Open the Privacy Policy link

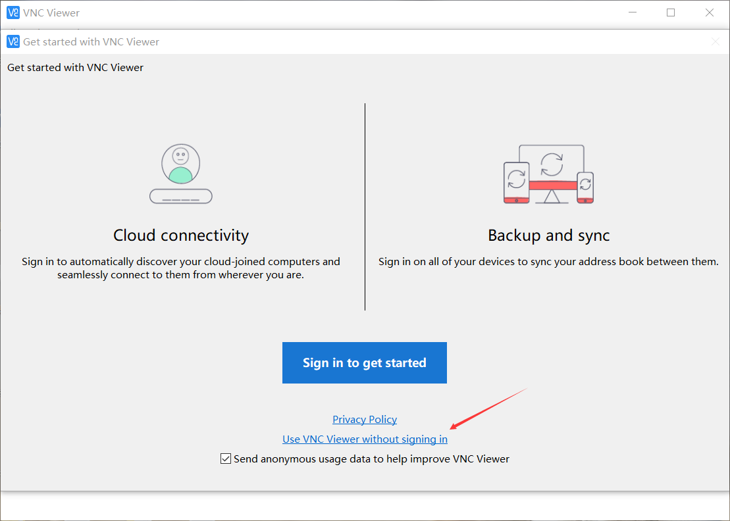pos(365,420)
